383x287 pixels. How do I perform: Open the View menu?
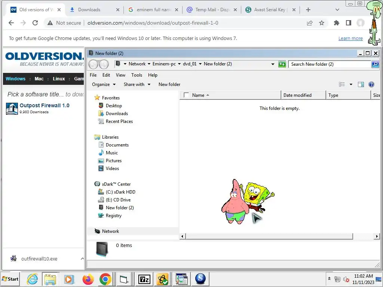[120, 75]
